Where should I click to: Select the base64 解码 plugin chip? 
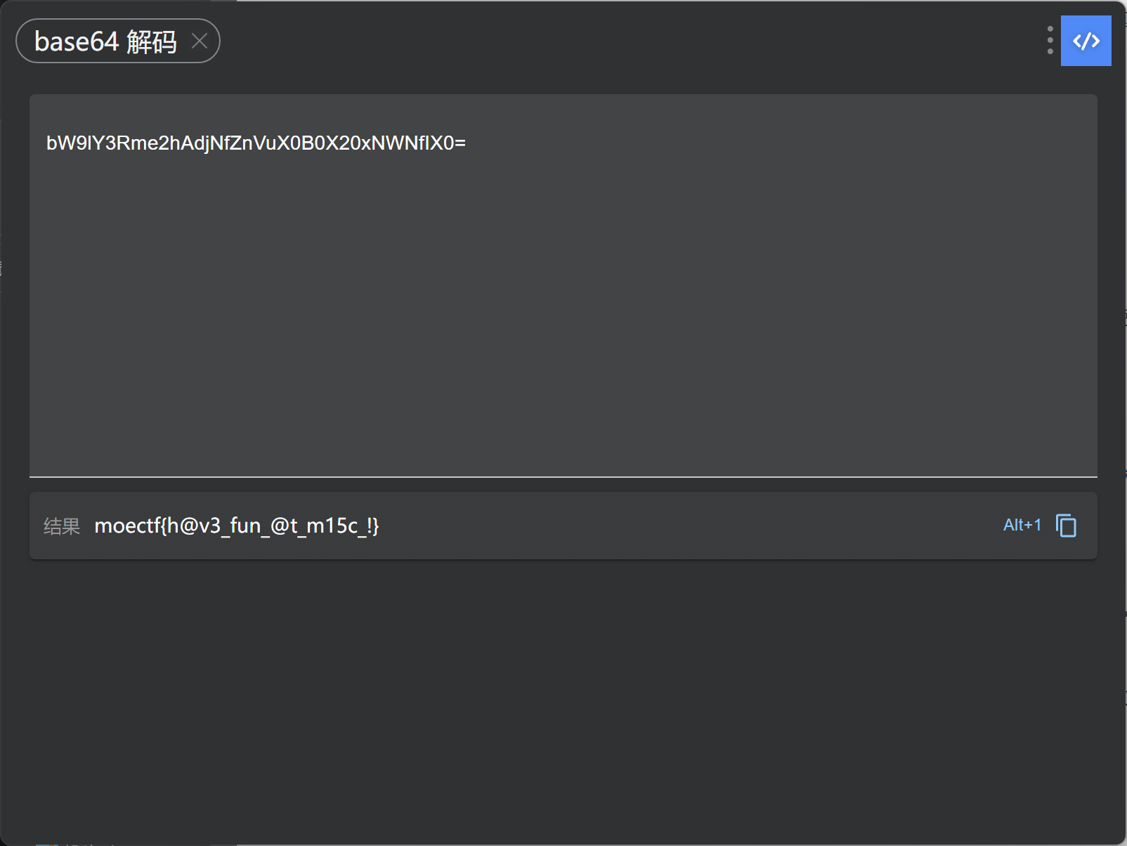coord(118,41)
